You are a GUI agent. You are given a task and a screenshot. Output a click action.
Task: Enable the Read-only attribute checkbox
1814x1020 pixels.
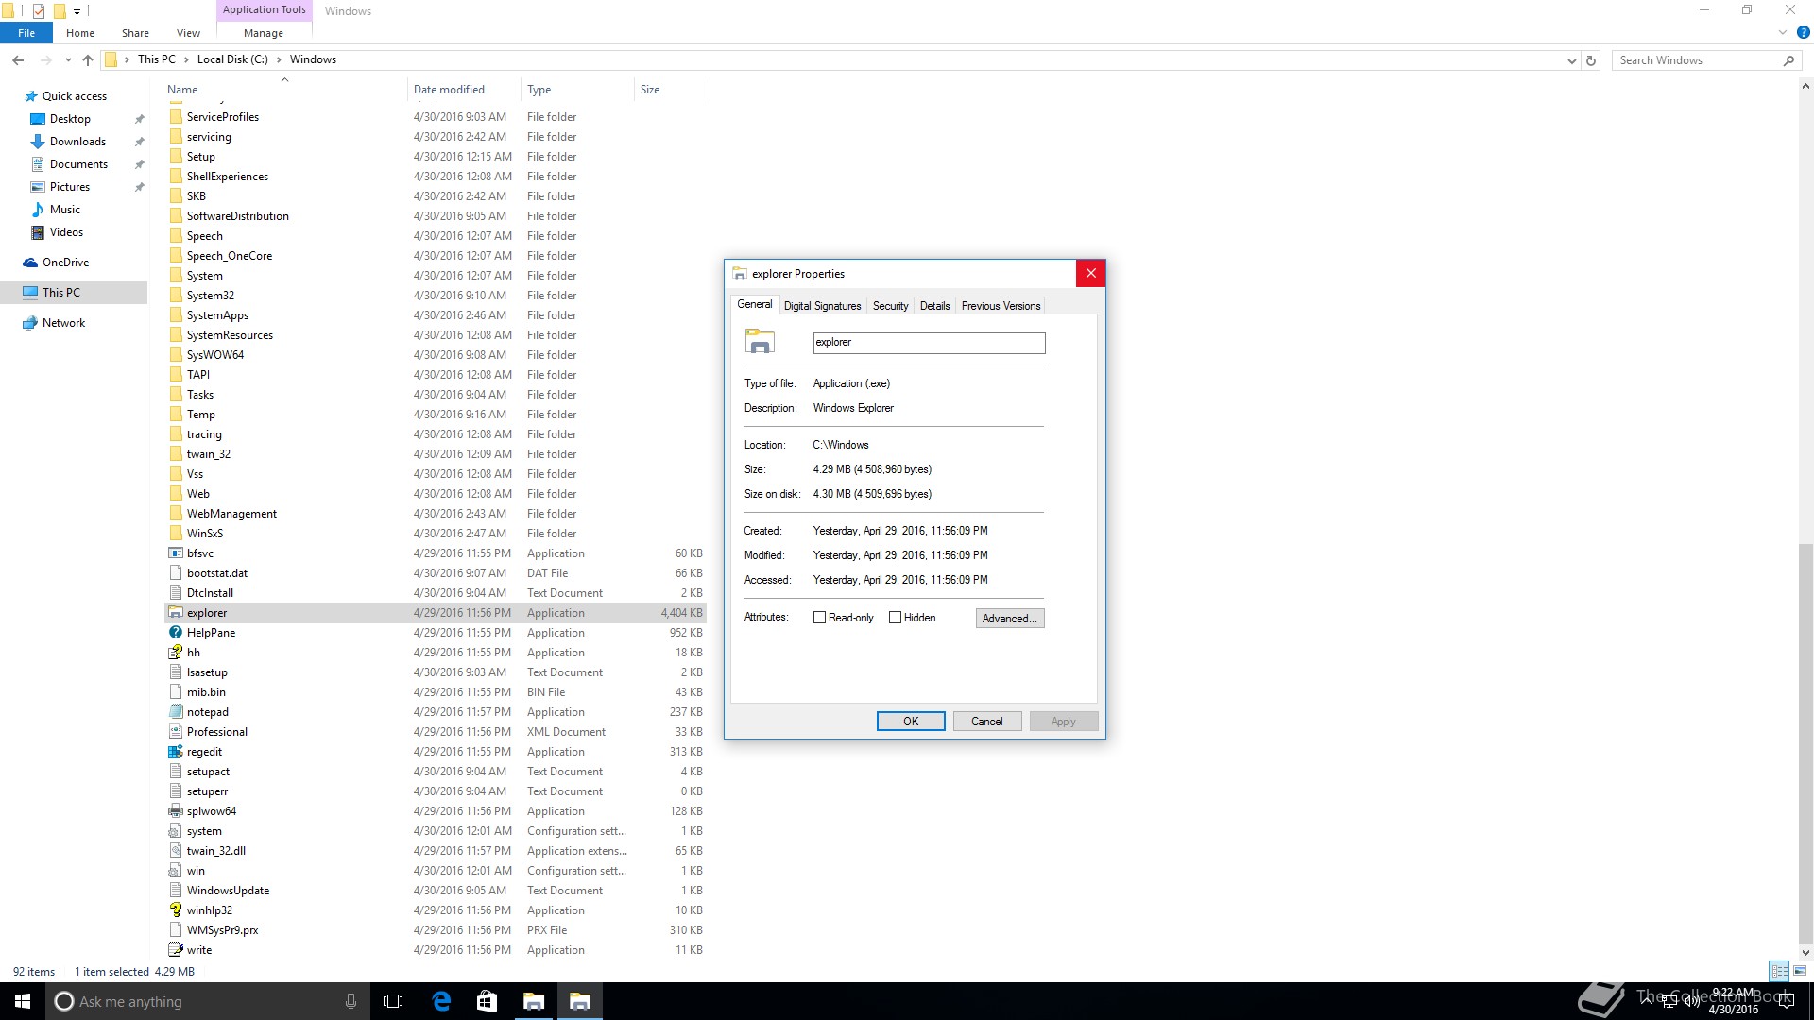click(819, 618)
